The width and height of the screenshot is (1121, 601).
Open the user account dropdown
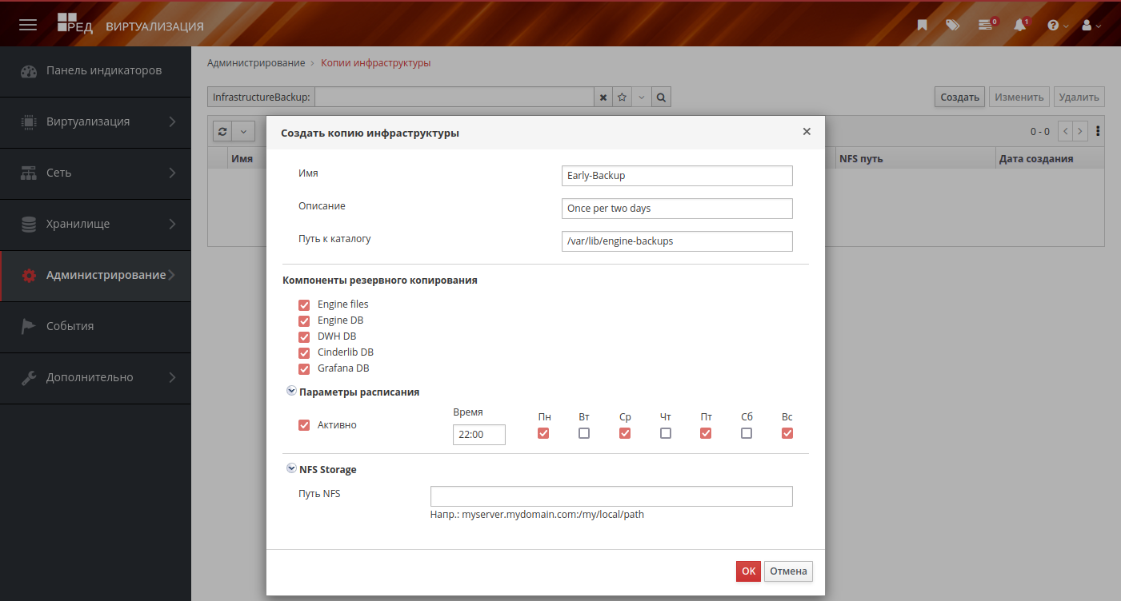1091,25
